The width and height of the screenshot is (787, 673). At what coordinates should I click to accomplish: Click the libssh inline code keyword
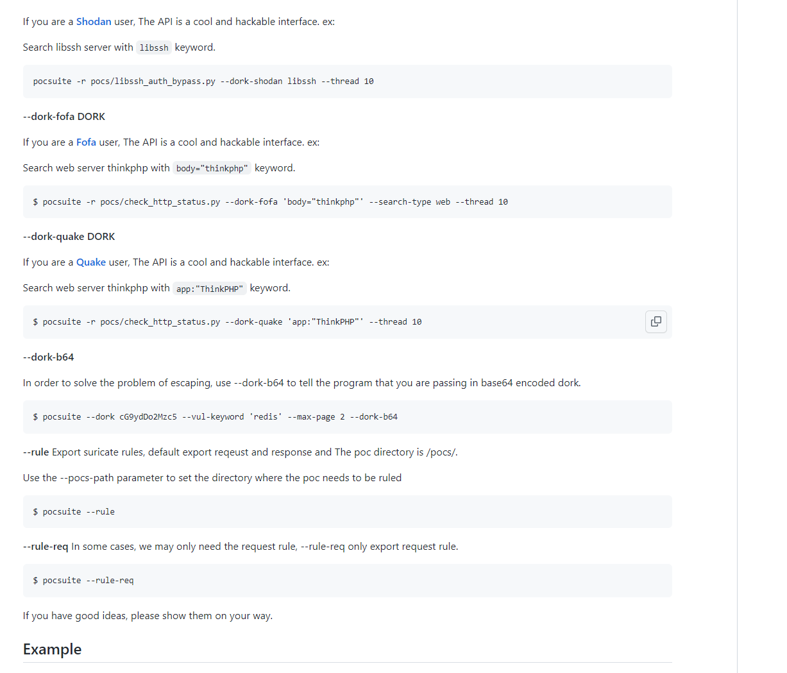click(154, 47)
